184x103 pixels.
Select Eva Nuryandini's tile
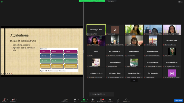pos(153,73)
